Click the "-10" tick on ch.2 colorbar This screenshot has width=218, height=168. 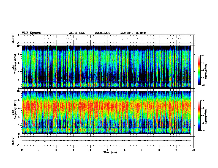click(x=204, y=131)
